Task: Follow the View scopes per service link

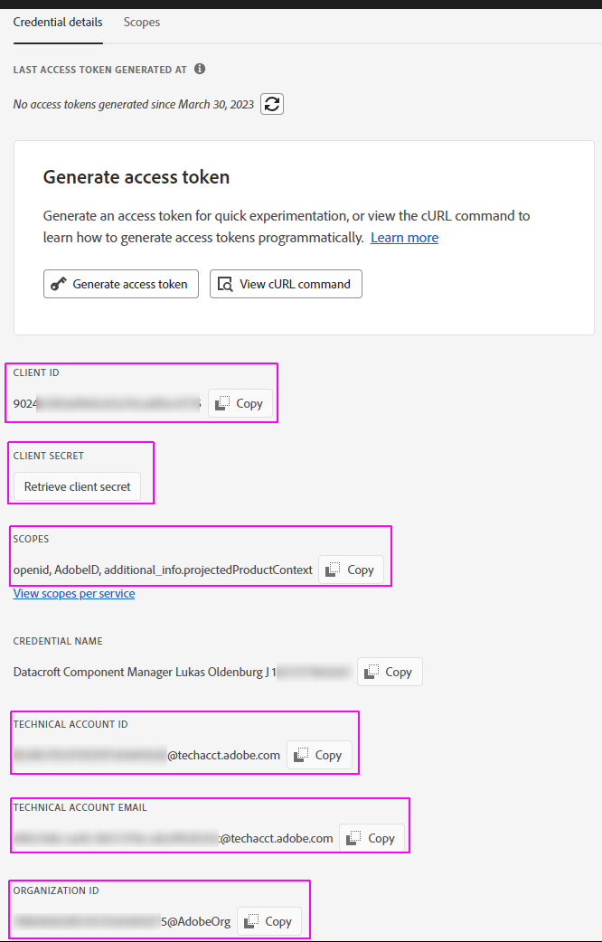Action: (74, 594)
